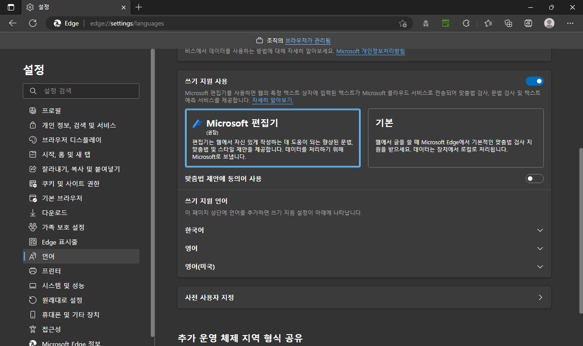Open 가족 보호 설정 section
This screenshot has width=583, height=346.
pos(81,227)
